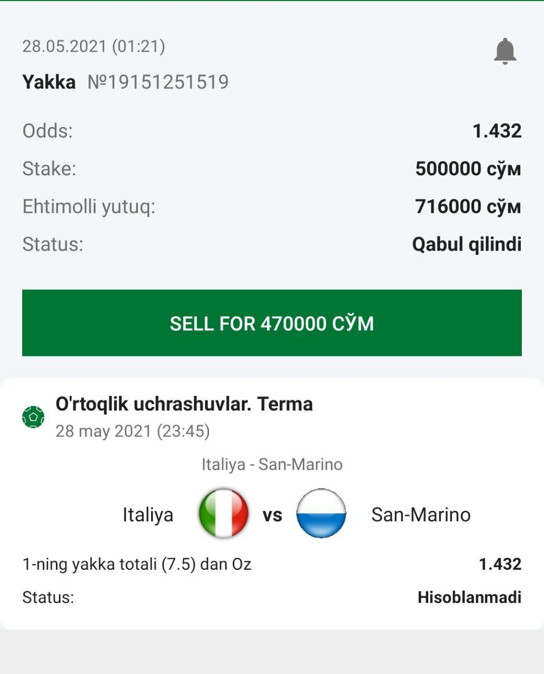Select the 500000 сўм stake value
This screenshot has width=544, height=674.
(x=468, y=168)
